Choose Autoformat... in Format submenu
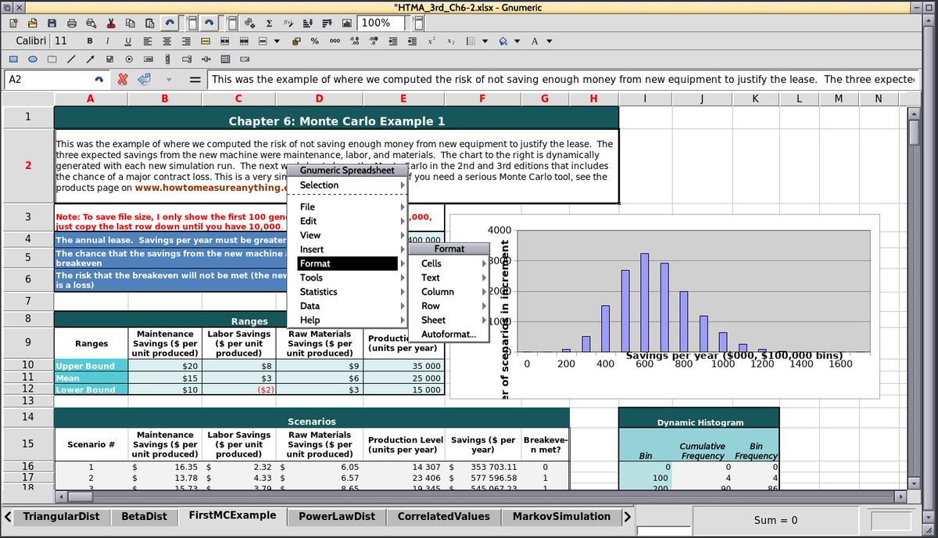The image size is (938, 538). point(449,334)
